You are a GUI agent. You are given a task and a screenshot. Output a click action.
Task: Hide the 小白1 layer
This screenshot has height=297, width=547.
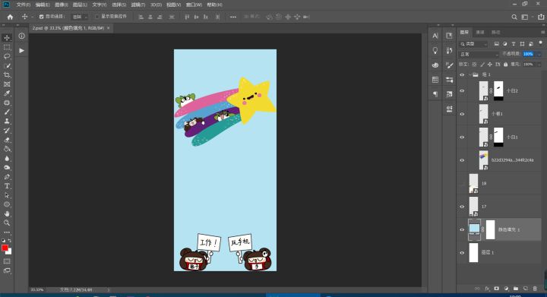click(462, 137)
